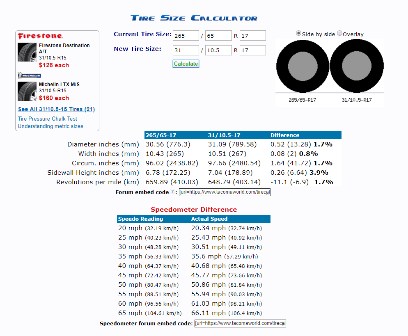
Task: Click the 265/65-17 column header
Action: (x=161, y=135)
